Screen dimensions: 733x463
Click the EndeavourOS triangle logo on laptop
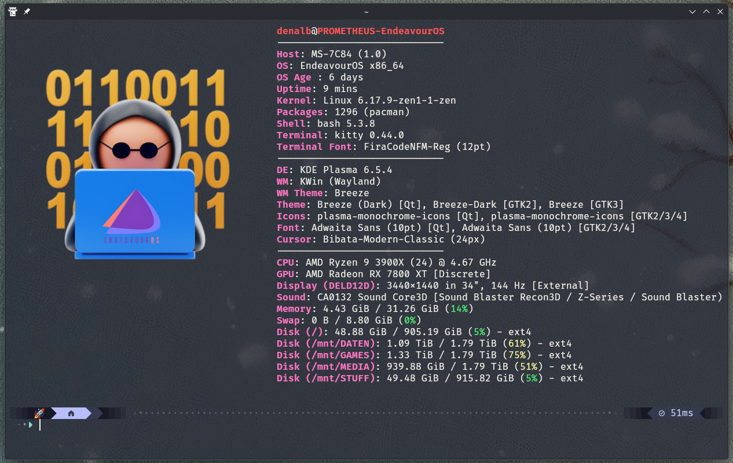[x=133, y=209]
